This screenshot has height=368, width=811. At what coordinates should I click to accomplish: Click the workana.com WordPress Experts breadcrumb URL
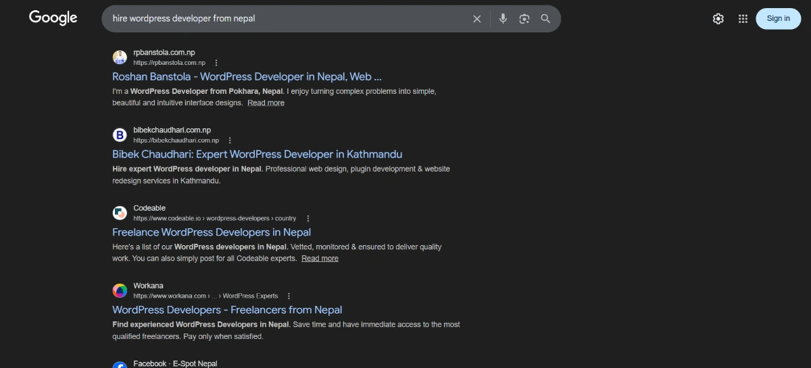click(205, 296)
